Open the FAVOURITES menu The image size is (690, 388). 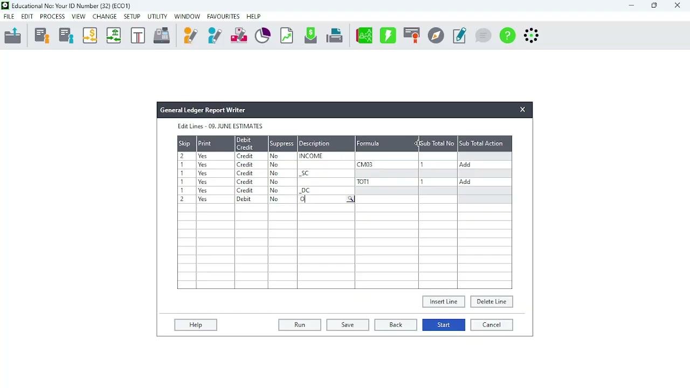click(223, 17)
